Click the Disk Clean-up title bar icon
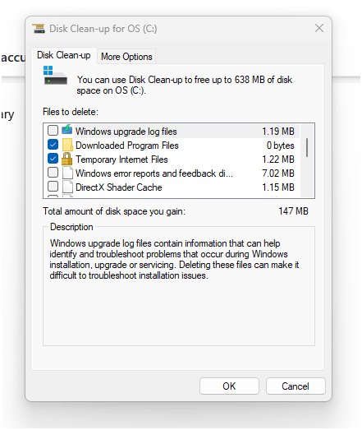 coord(39,29)
